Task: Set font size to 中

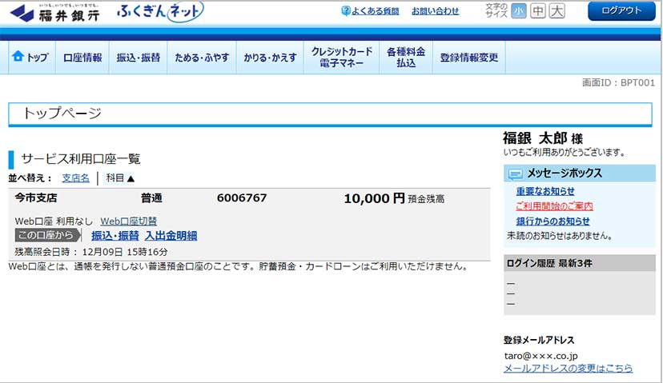Action: (538, 11)
